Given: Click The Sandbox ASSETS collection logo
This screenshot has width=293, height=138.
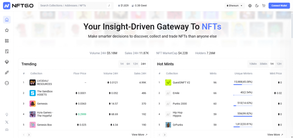Looking at the screenshot, I should [x=33, y=93].
